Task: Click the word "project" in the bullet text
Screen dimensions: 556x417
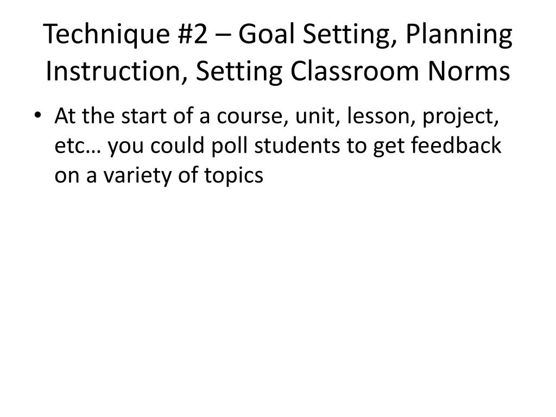Action: pyautogui.click(x=460, y=117)
